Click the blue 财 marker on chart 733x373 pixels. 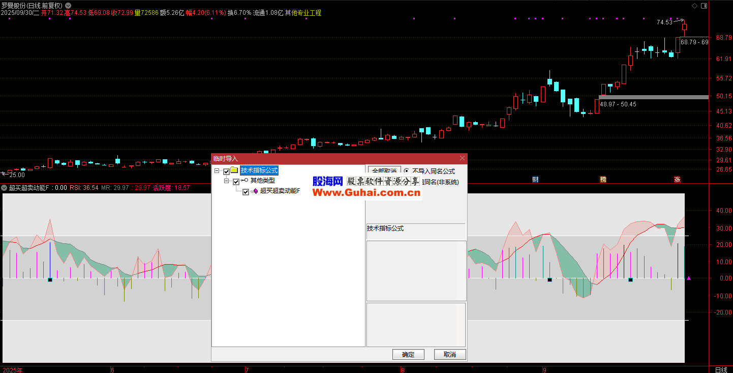pos(535,179)
